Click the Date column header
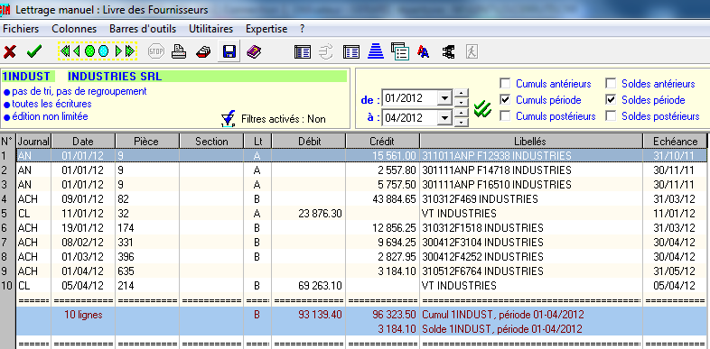 pyautogui.click(x=83, y=141)
